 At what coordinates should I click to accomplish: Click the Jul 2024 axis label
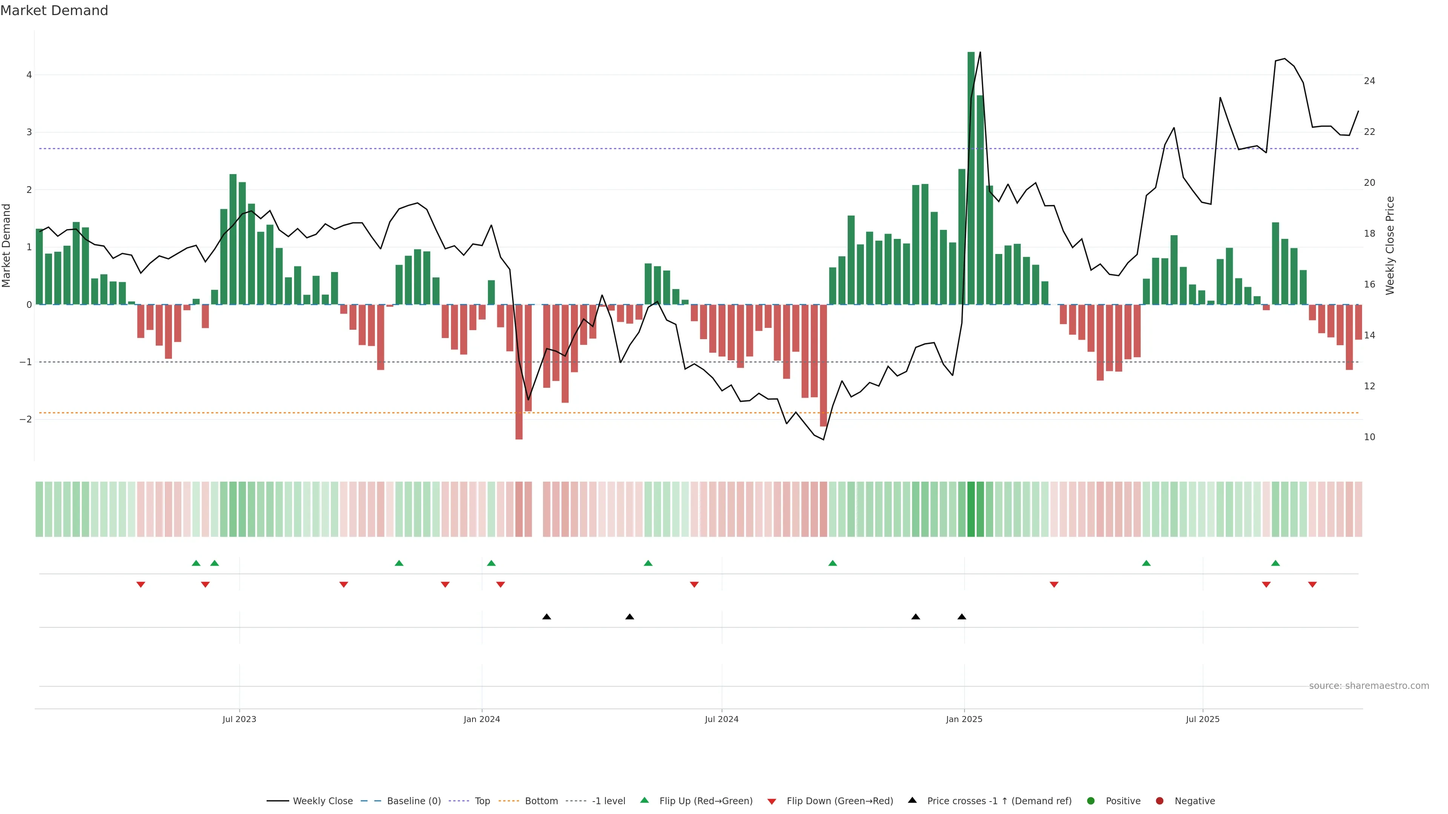point(722,719)
